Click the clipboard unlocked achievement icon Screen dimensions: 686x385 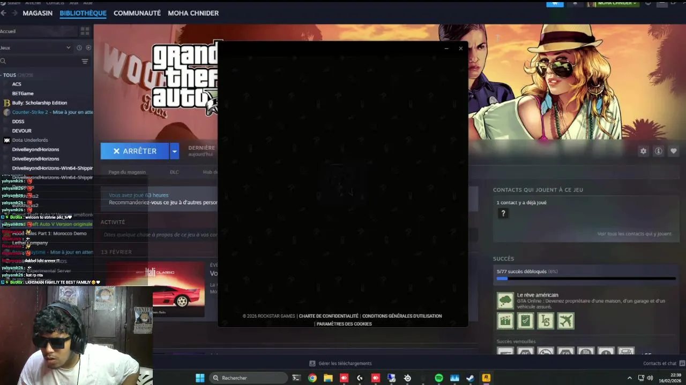(x=525, y=321)
